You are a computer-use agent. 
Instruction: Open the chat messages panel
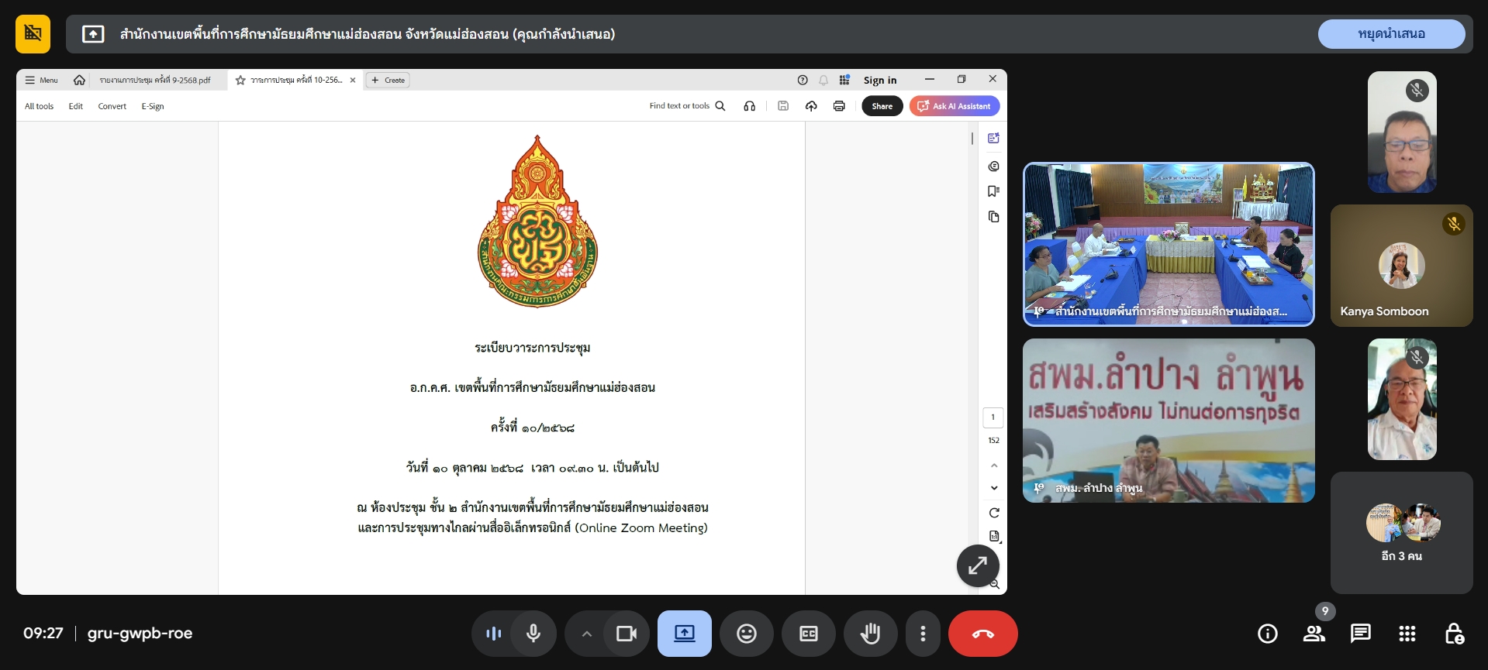point(1360,634)
